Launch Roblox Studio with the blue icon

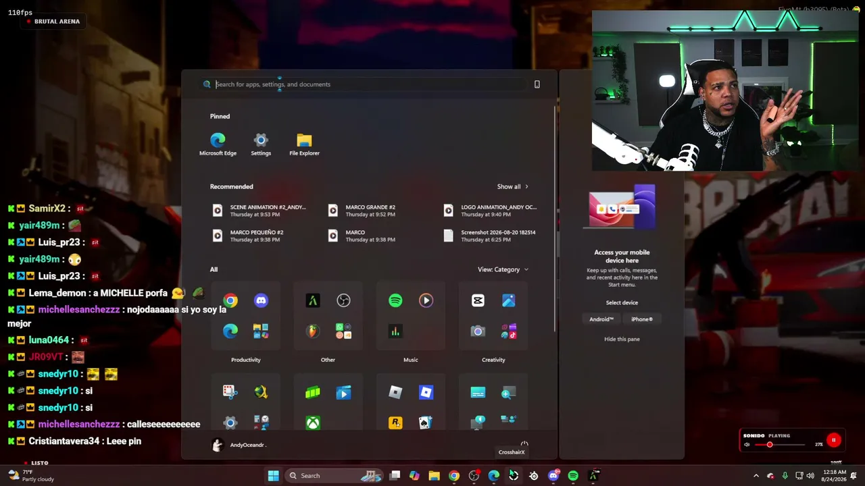coord(426,392)
